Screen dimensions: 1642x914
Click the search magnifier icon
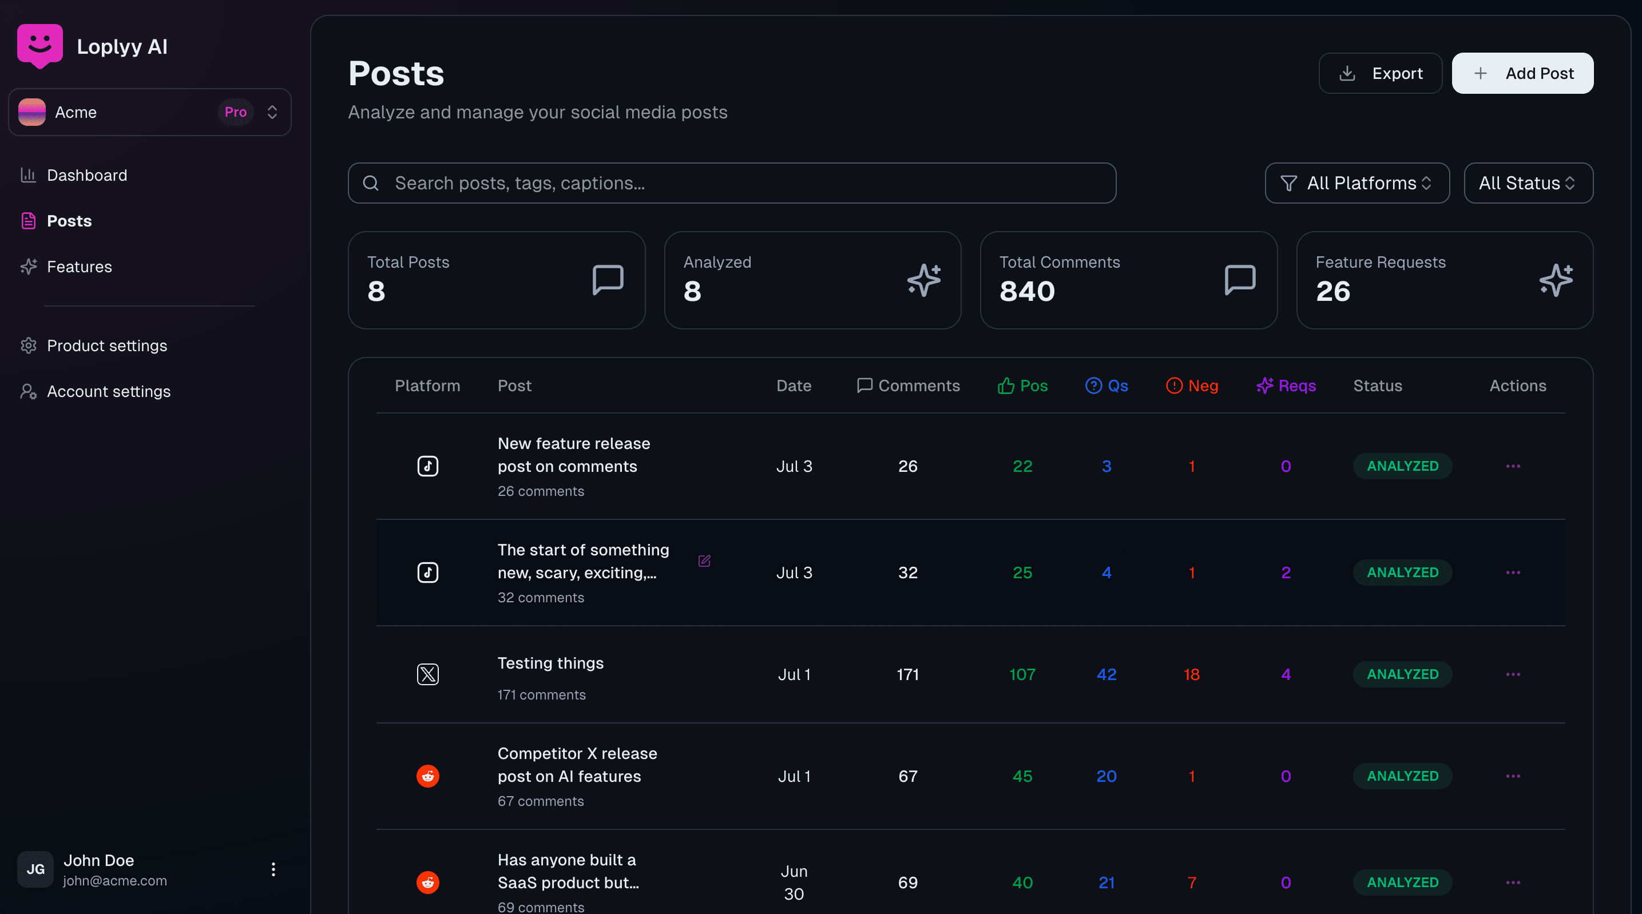[371, 184]
